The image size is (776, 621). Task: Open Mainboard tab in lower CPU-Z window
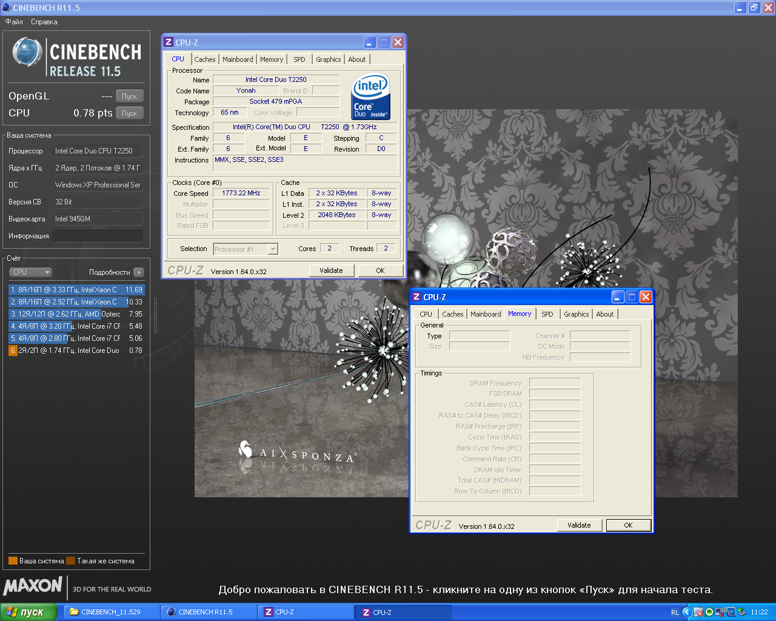tap(486, 314)
